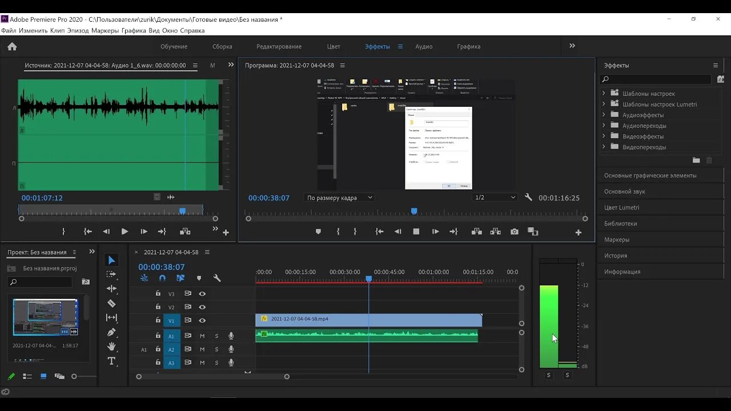This screenshot has width=731, height=411.
Task: Select the Type tool
Action: pyautogui.click(x=111, y=361)
